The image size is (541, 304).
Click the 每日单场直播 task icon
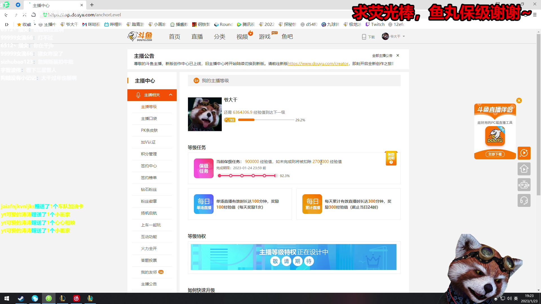pyautogui.click(x=204, y=204)
